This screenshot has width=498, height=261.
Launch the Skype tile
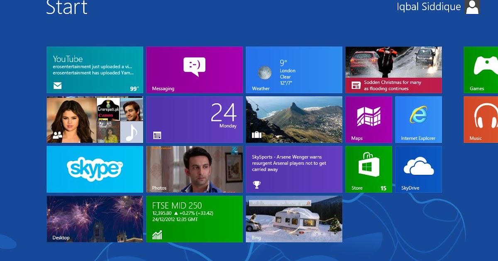click(95, 169)
